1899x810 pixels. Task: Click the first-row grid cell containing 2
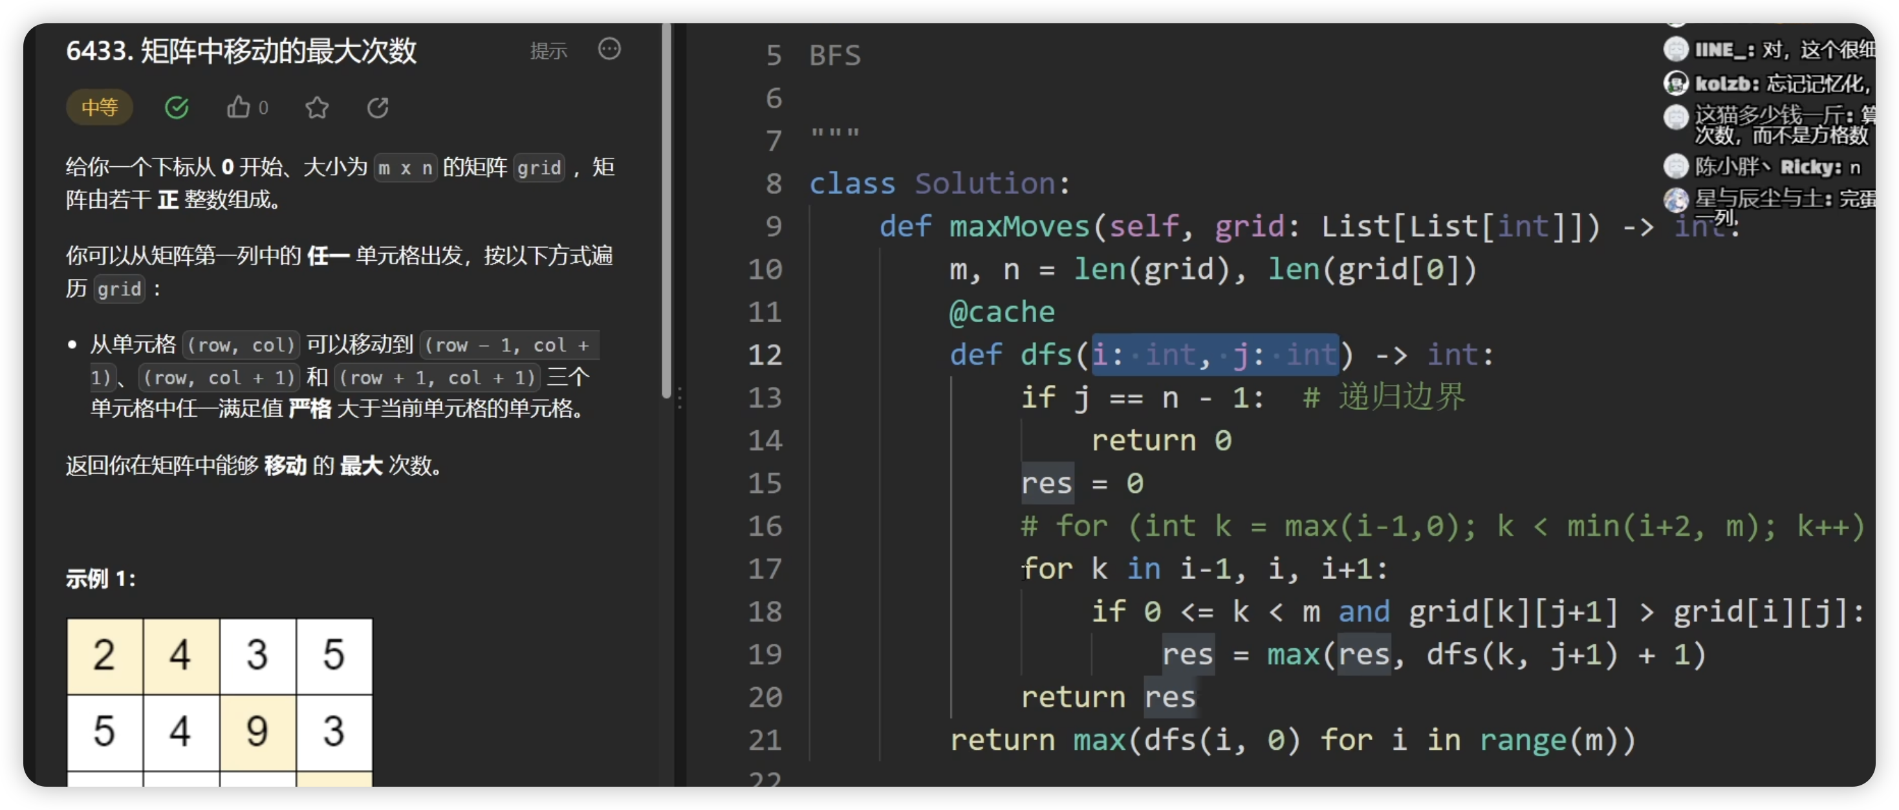click(x=105, y=657)
